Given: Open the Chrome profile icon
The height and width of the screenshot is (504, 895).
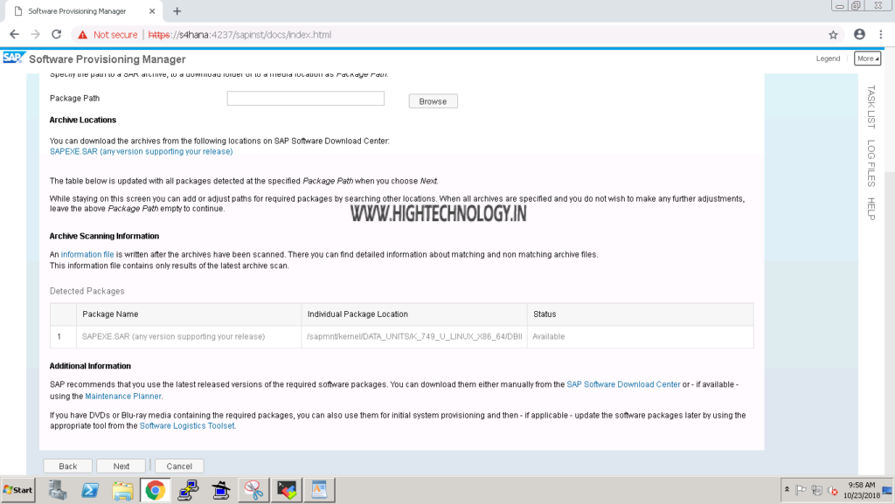Looking at the screenshot, I should [x=860, y=34].
